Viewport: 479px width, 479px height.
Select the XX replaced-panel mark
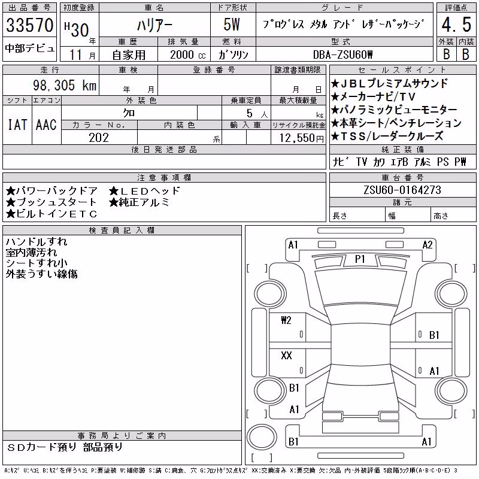286,355
